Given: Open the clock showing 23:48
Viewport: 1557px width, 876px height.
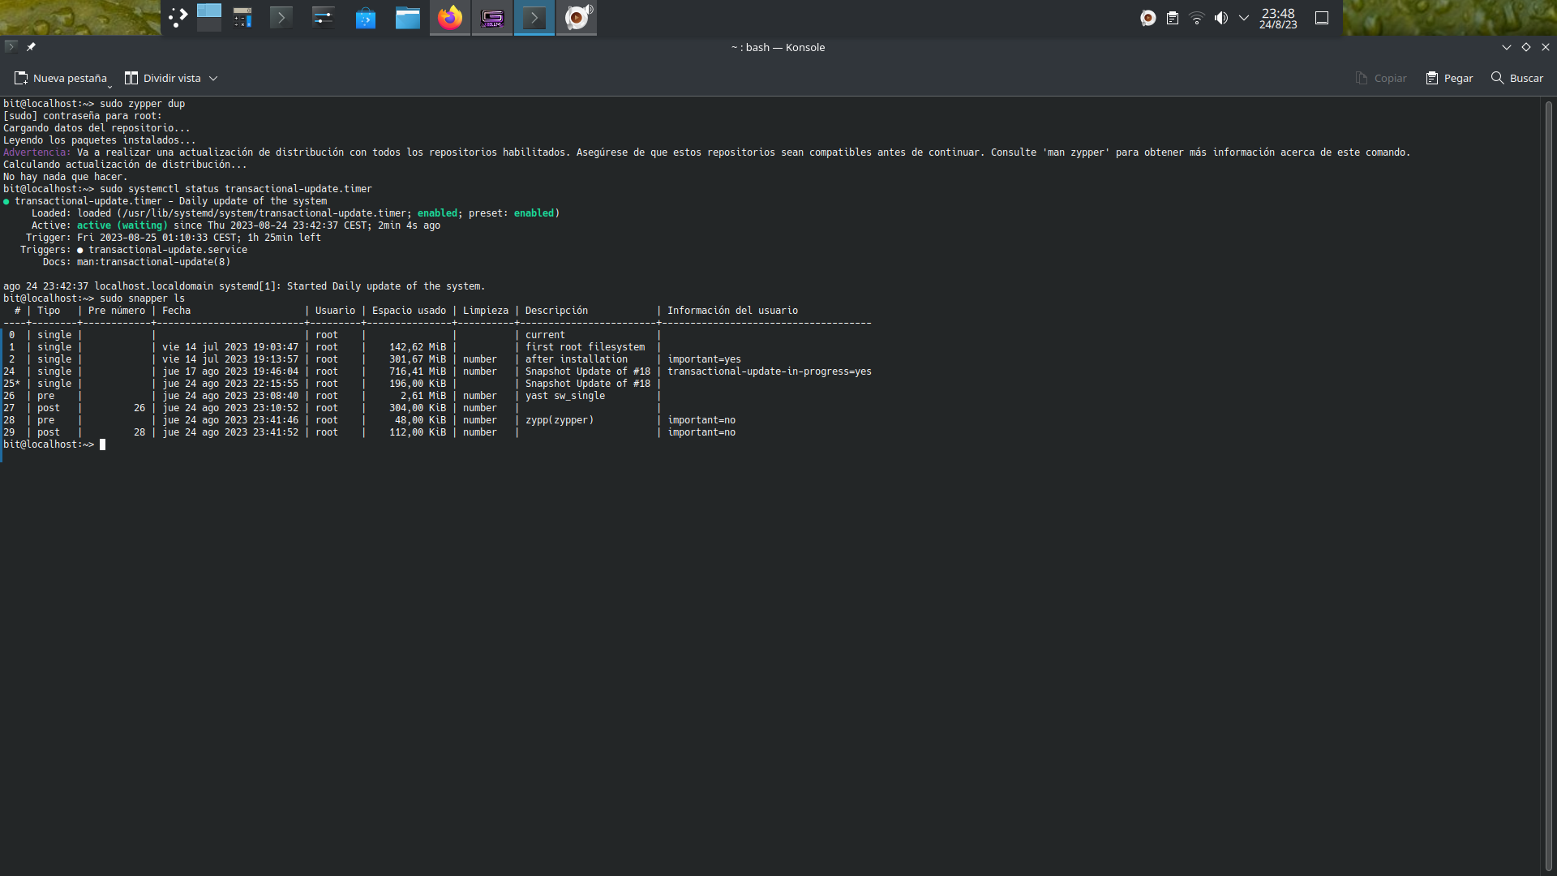Looking at the screenshot, I should tap(1278, 18).
